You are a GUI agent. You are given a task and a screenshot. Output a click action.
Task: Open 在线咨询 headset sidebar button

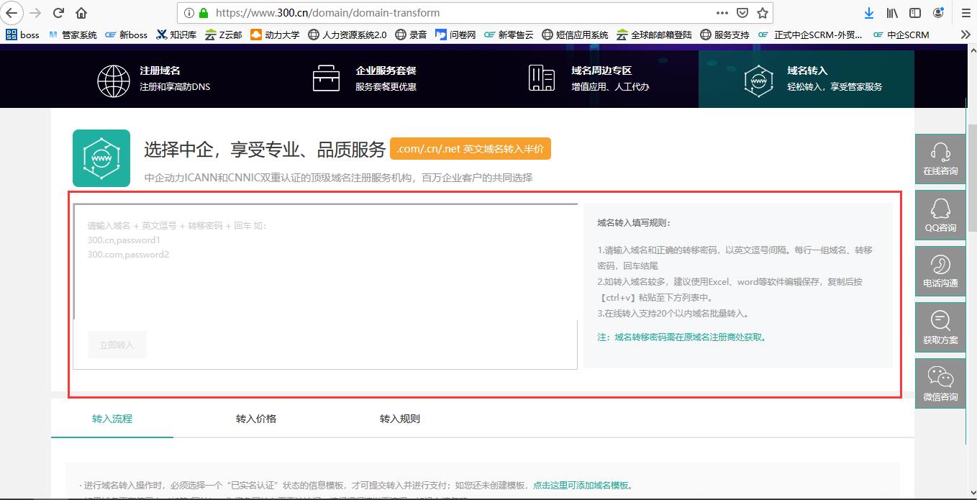940,159
